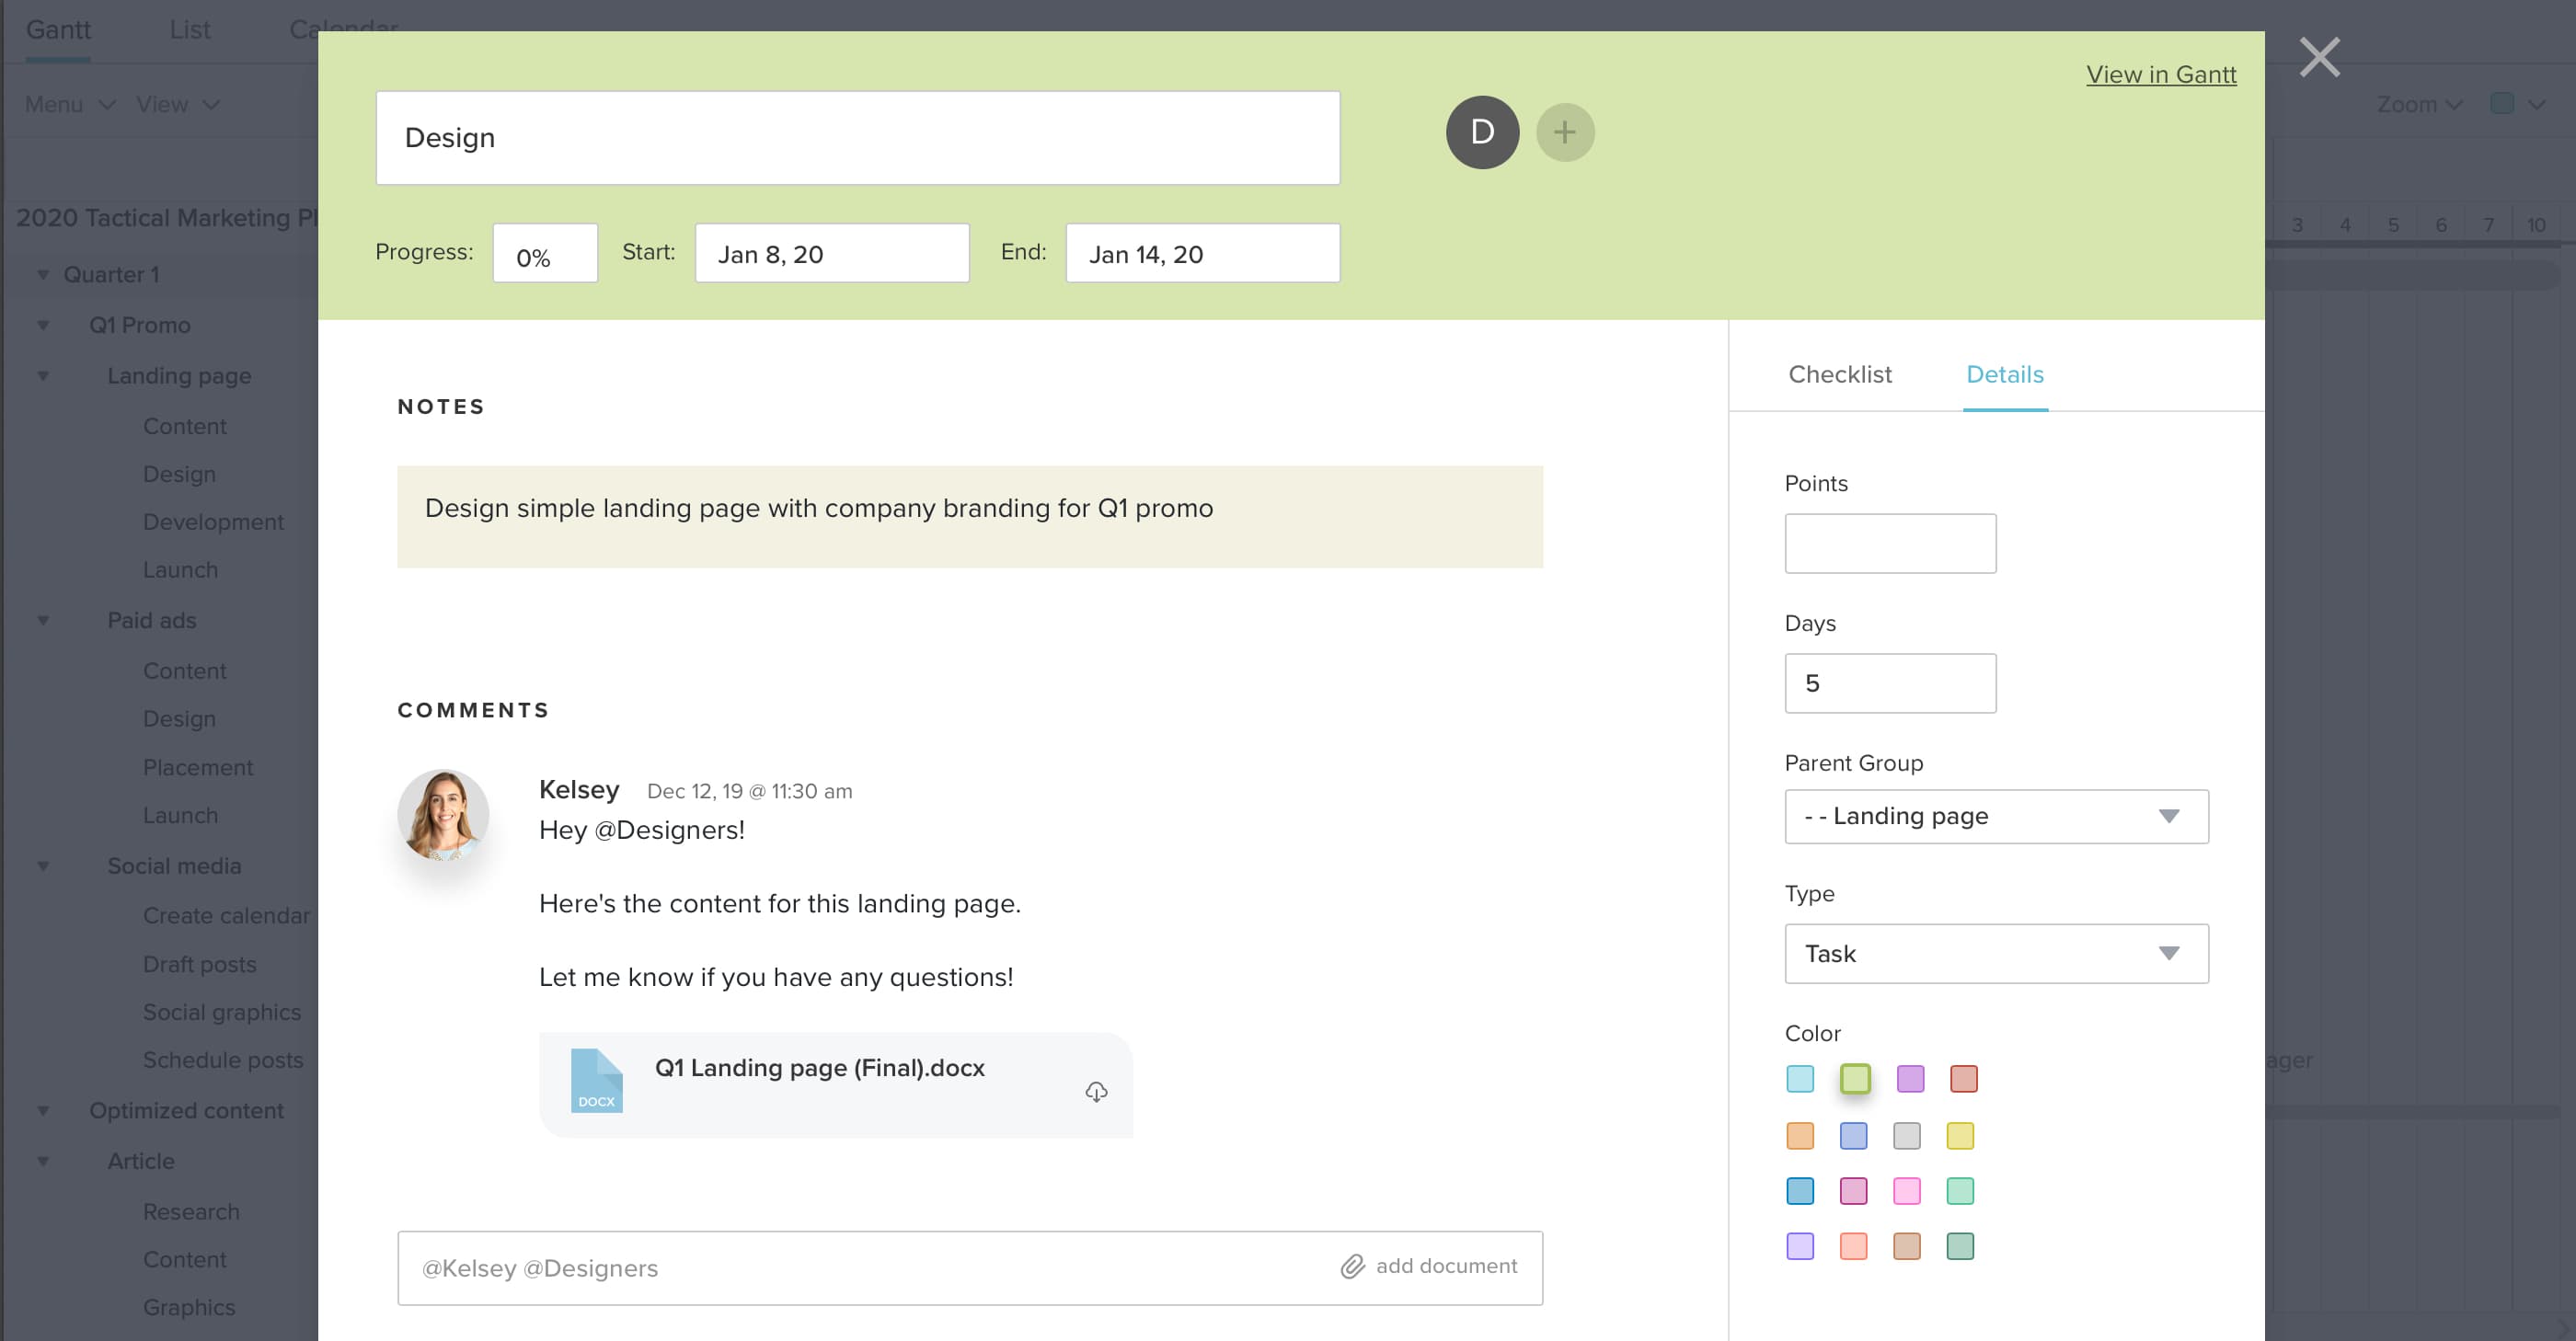The width and height of the screenshot is (2576, 1341).
Task: Collapse the Quarter 1 group
Action: click(x=41, y=273)
